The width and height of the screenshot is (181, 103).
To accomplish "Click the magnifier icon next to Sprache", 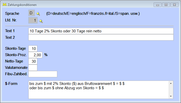I will coord(38,14).
